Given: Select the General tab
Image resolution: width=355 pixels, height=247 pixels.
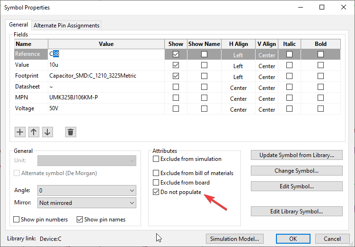Looking at the screenshot, I should coord(19,25).
